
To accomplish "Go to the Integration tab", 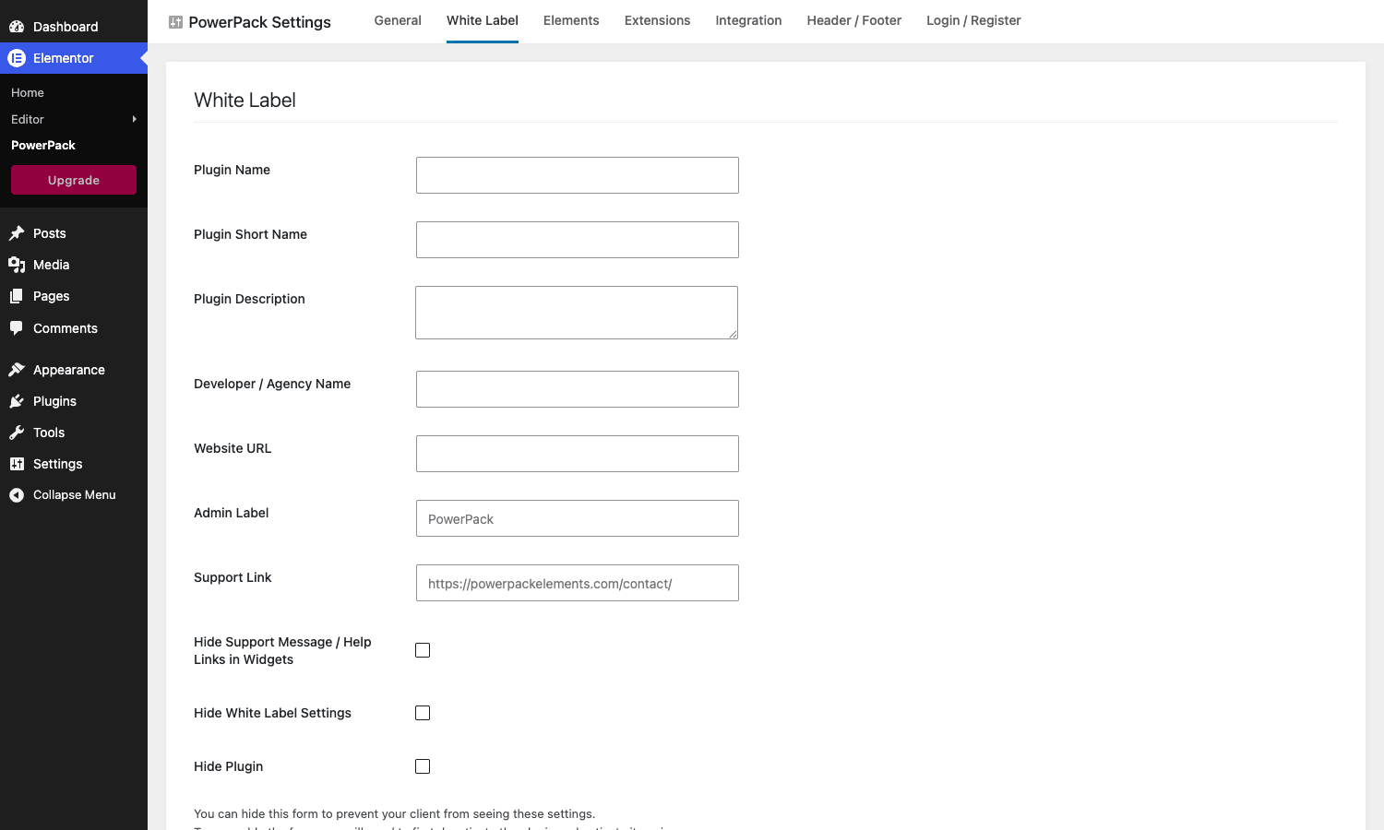I will [x=748, y=20].
